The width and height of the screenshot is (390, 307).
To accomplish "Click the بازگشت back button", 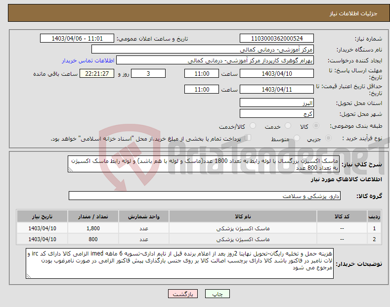I will (x=183, y=294).
